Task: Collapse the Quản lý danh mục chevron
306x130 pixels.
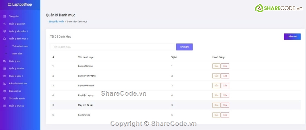Action: [27, 39]
